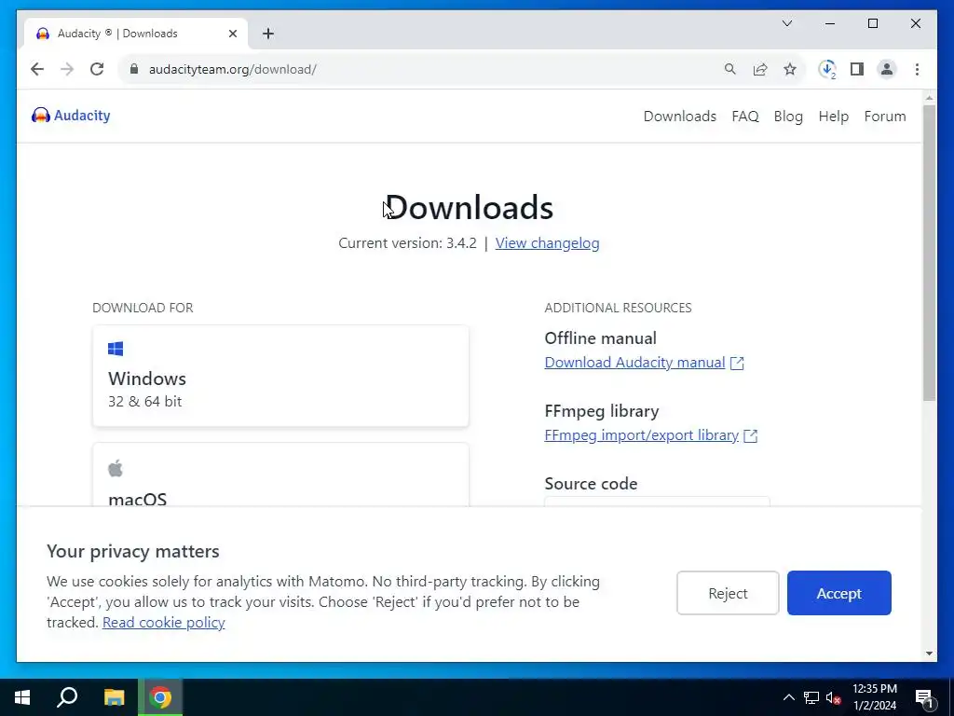Click the 'Your privacy matters' heading

132,551
